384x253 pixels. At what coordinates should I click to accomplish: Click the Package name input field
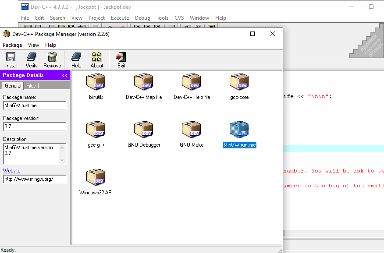click(35, 105)
